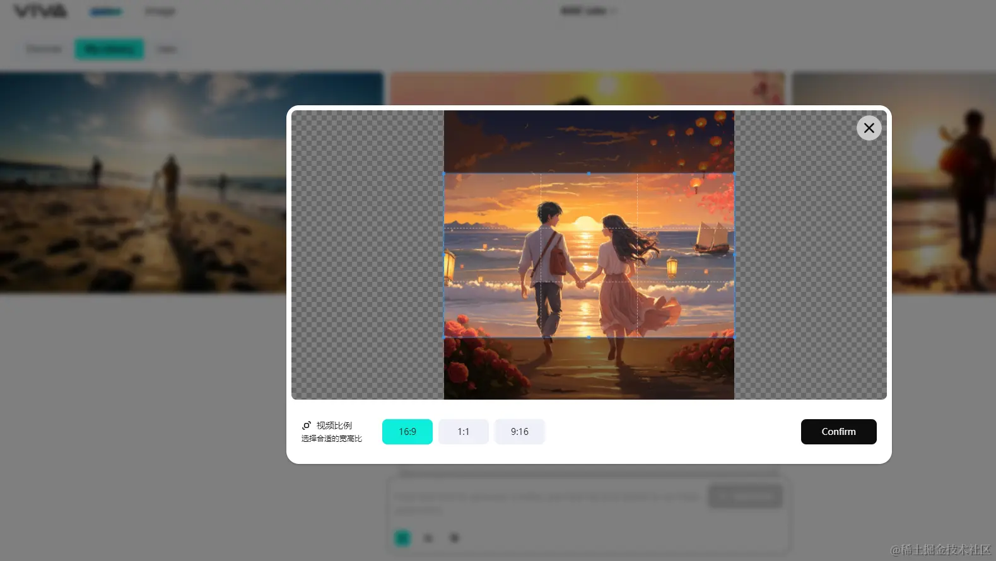
Task: Select the 16:9 aspect ratio
Action: [x=407, y=432]
